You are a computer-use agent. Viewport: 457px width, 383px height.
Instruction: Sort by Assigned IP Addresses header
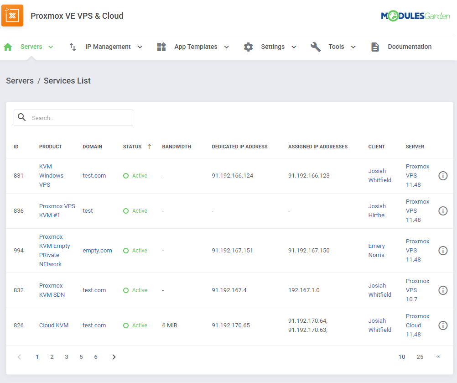point(318,147)
